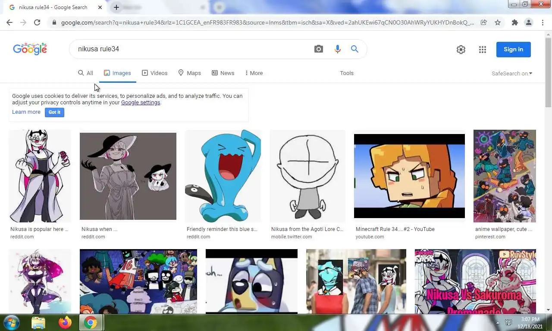552x331 pixels.
Task: Open the Chrome extensions puzzle icon
Action: 514,22
